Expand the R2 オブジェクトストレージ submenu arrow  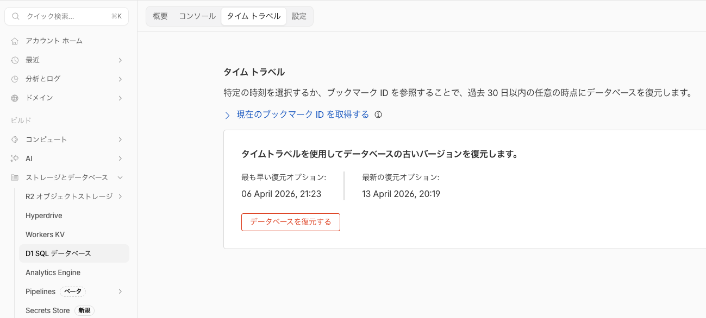tap(120, 196)
